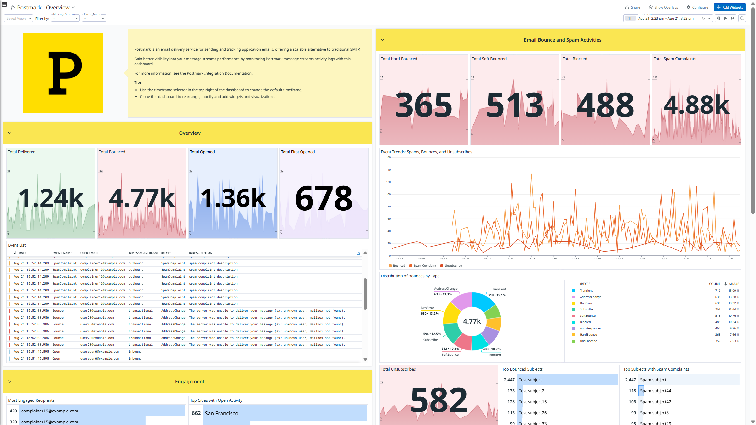Click @TYPE header in bounce table
The height and width of the screenshot is (425, 756).
click(585, 284)
